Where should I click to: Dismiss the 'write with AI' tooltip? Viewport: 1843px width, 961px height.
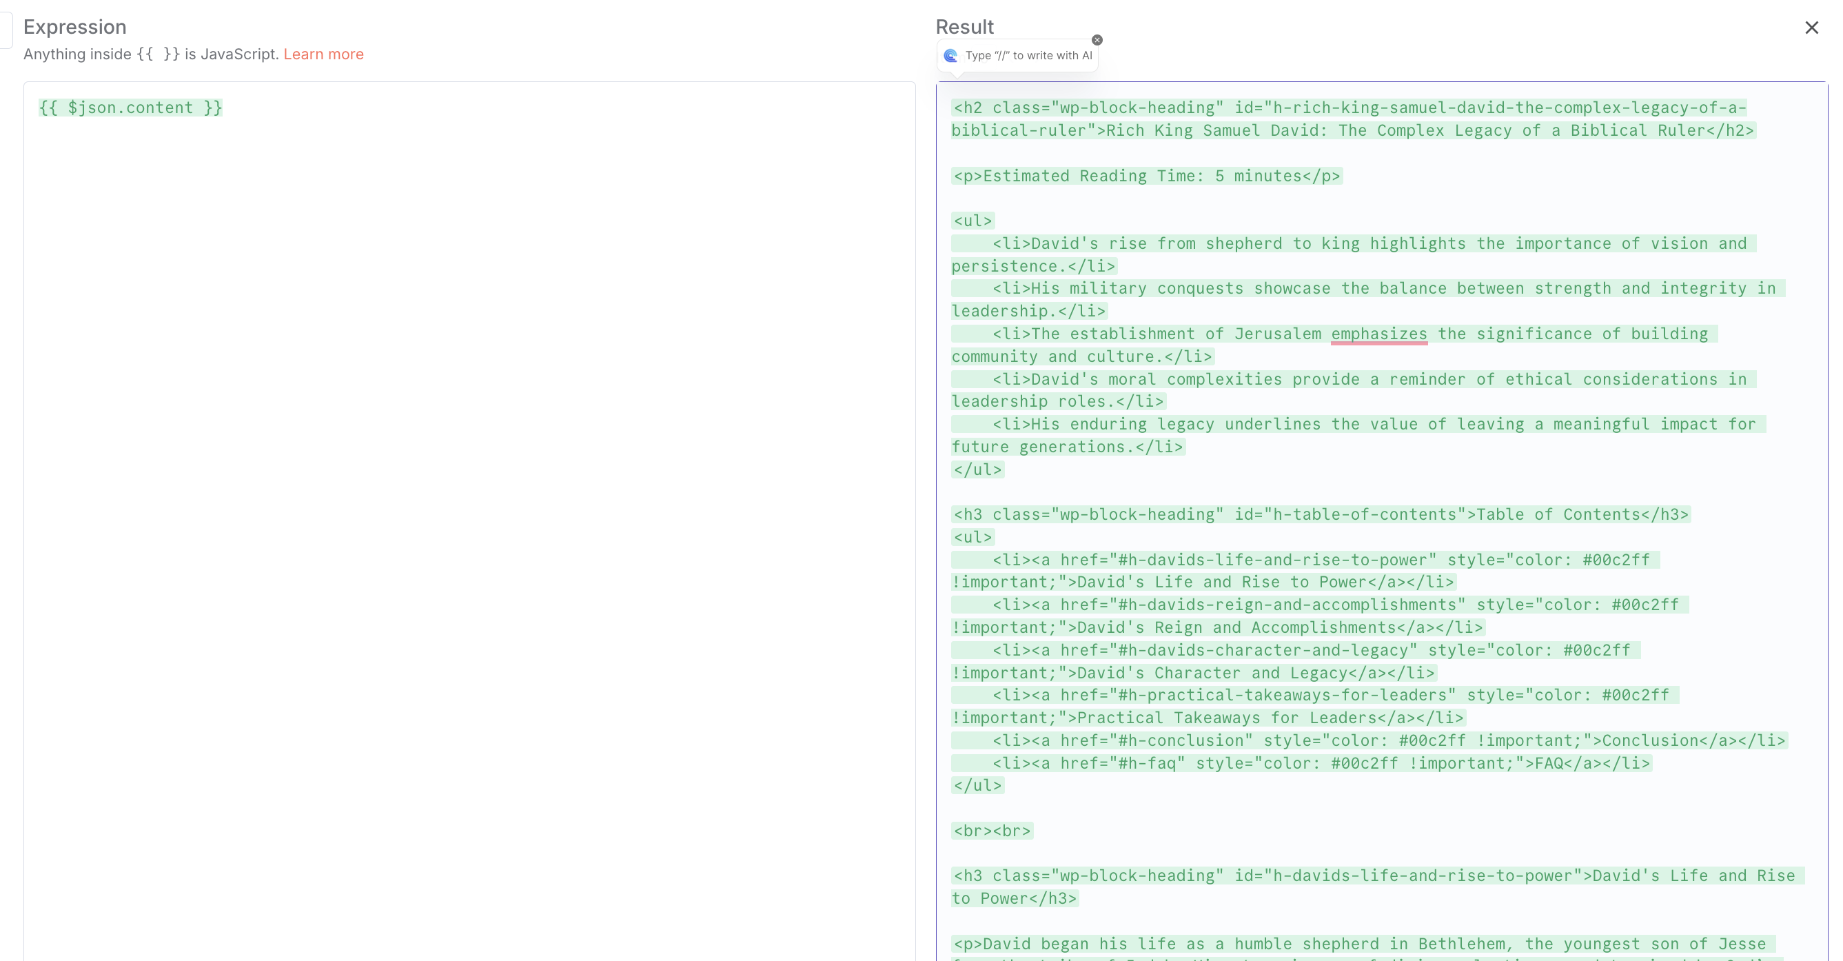[1097, 40]
